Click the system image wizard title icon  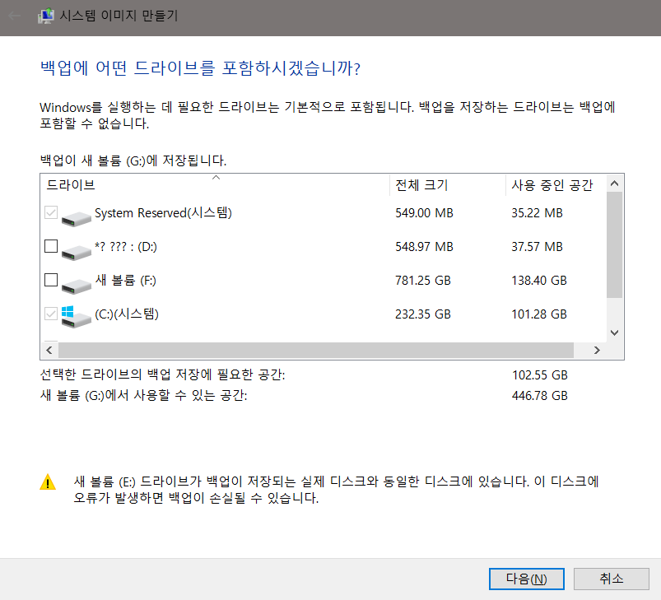[x=46, y=16]
